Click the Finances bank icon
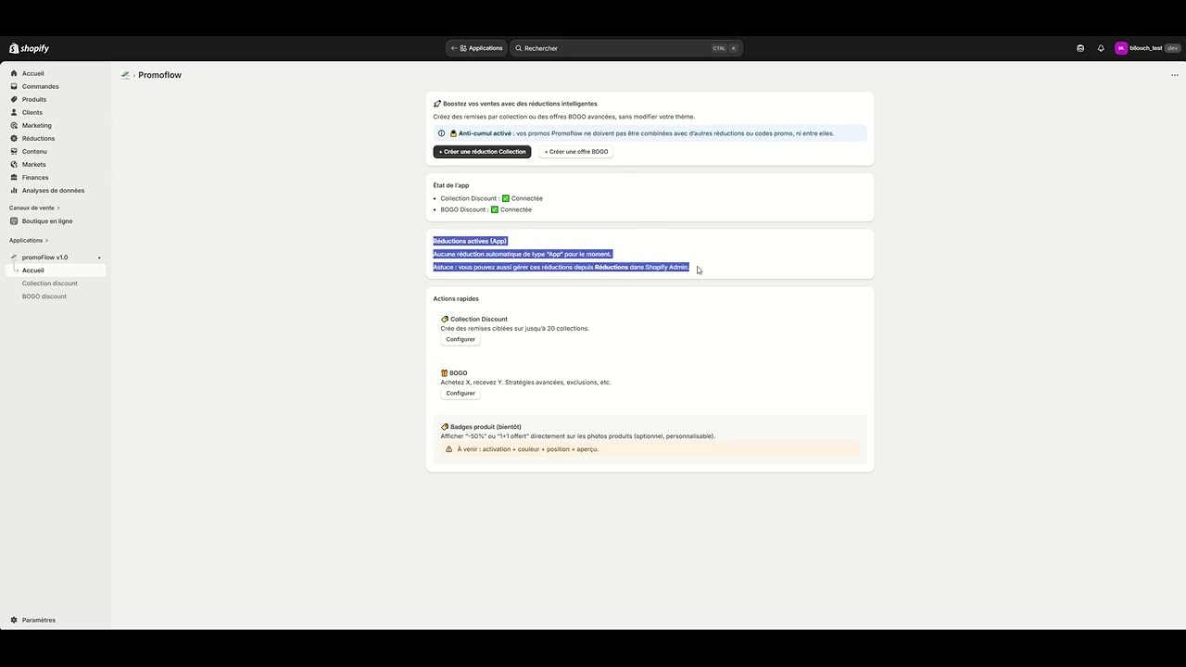The width and height of the screenshot is (1186, 667). coord(14,177)
